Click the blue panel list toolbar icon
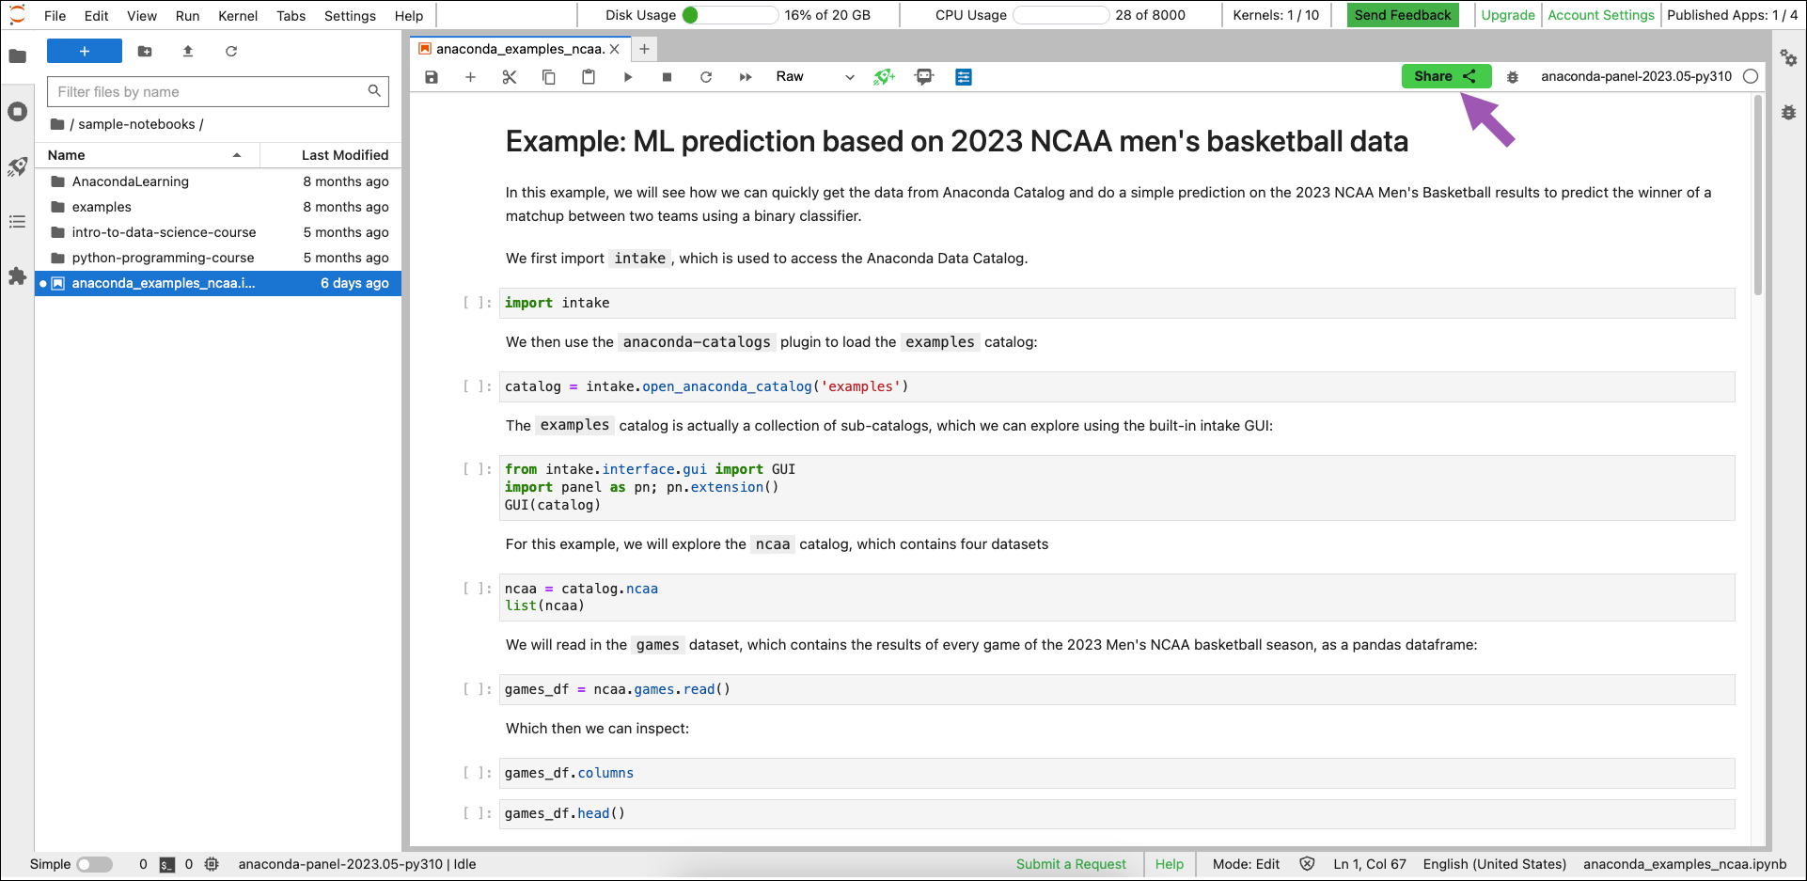1807x881 pixels. point(964,77)
